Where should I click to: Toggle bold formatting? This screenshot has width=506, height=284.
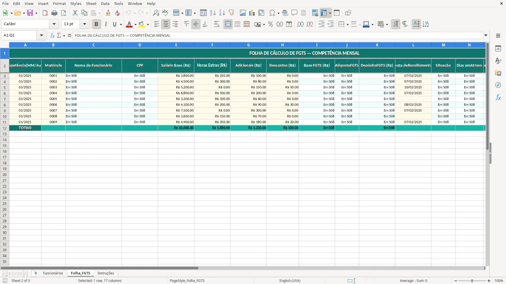pyautogui.click(x=96, y=24)
